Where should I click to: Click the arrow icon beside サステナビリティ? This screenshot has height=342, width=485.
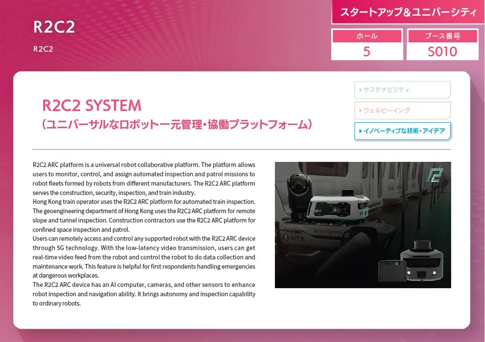[x=360, y=90]
